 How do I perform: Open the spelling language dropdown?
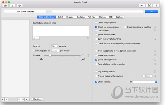coord(143,82)
